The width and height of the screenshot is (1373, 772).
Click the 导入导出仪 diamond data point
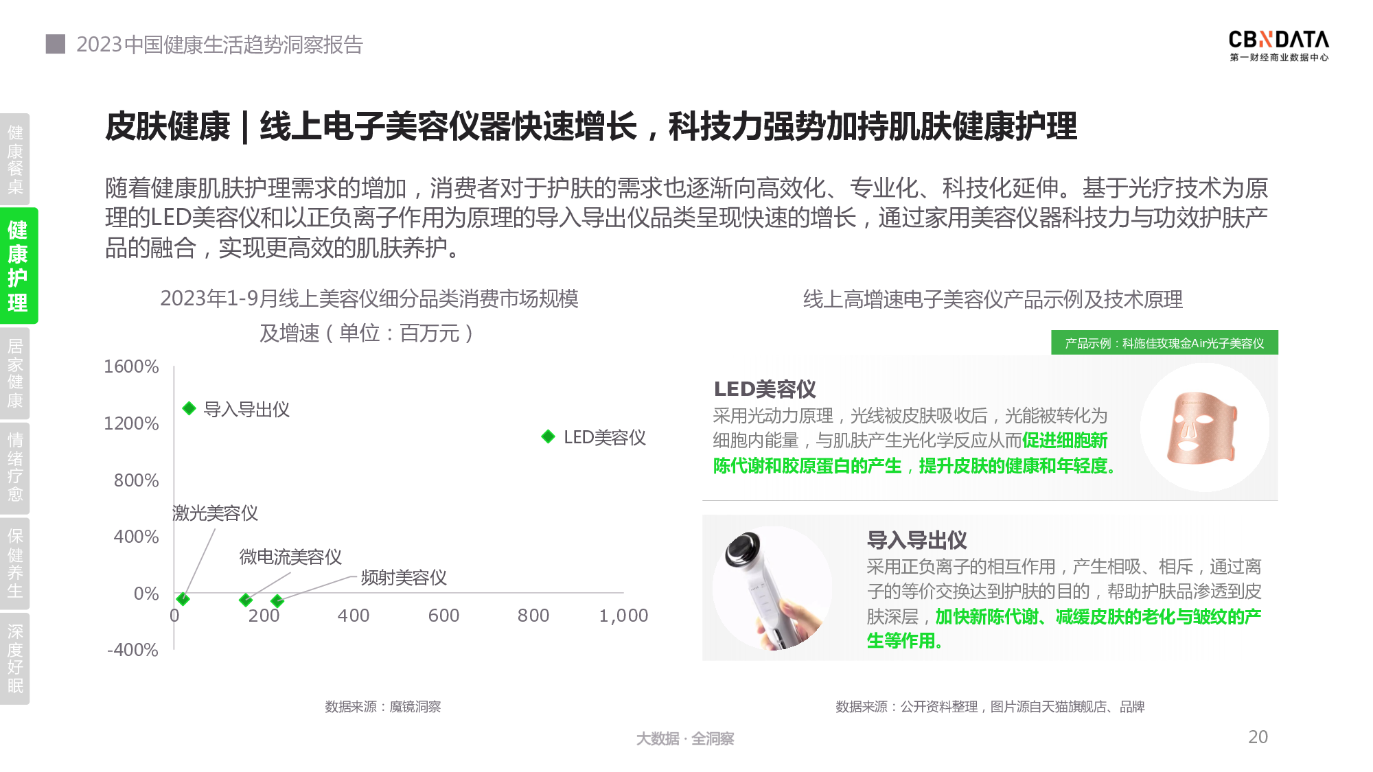189,409
